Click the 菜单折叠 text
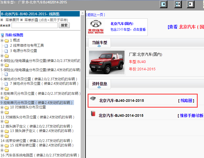The image size is (204, 158). (31, 20)
